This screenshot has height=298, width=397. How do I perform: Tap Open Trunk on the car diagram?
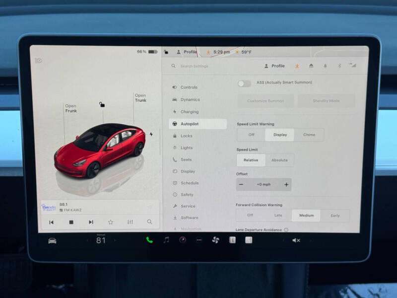tap(140, 98)
